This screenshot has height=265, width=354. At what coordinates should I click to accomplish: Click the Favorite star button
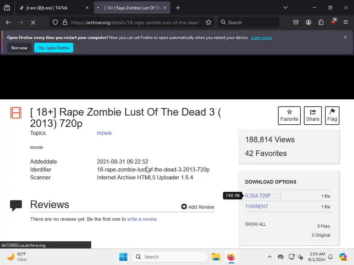(289, 115)
